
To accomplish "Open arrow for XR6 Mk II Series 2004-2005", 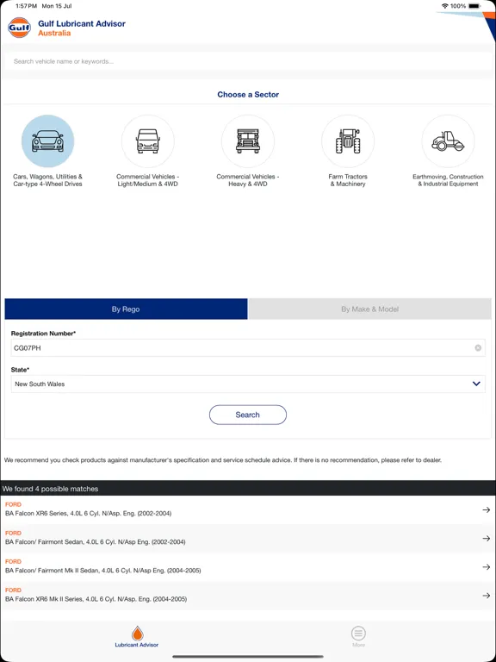I will point(487,596).
